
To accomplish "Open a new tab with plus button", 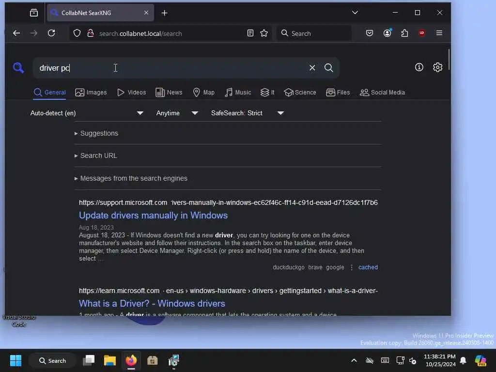I will [x=165, y=13].
